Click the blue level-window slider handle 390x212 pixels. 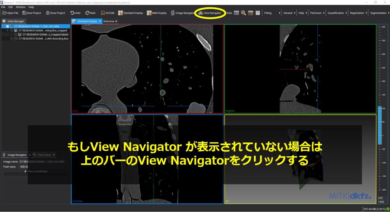380,126
